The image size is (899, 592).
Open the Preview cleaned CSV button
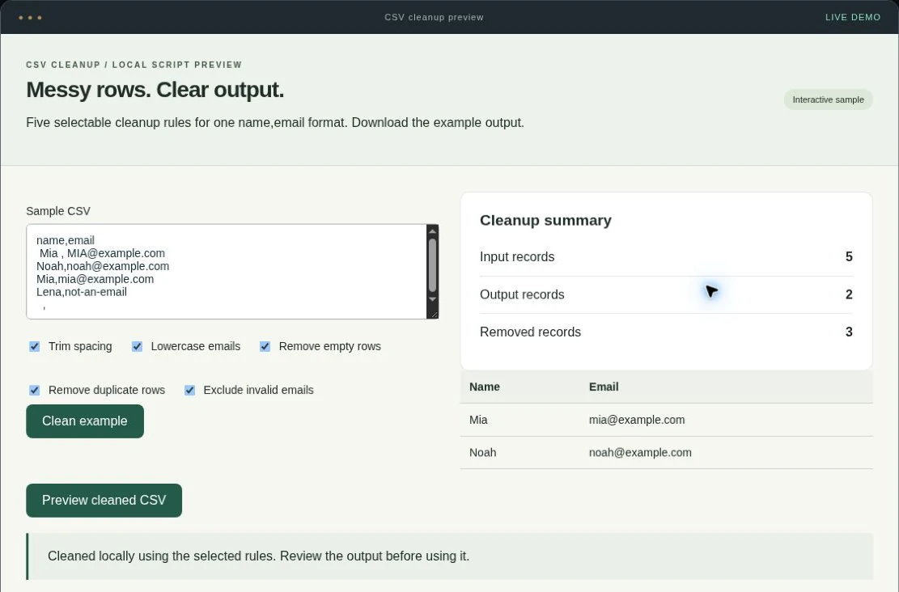(104, 501)
